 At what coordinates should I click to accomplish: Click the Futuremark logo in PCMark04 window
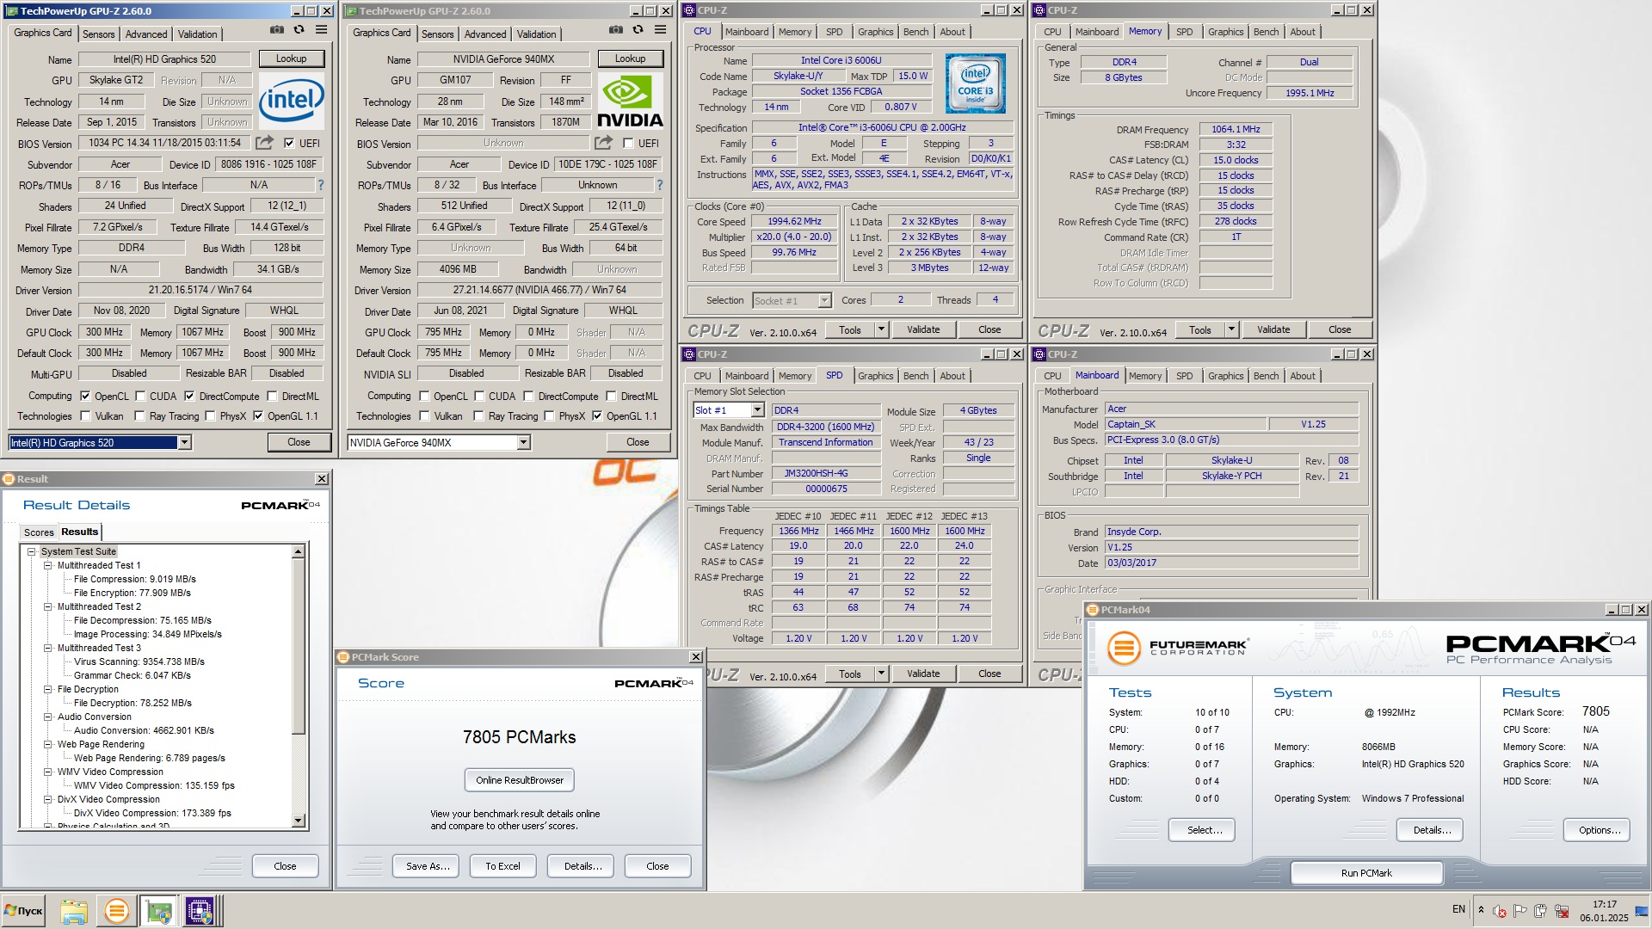[1176, 647]
